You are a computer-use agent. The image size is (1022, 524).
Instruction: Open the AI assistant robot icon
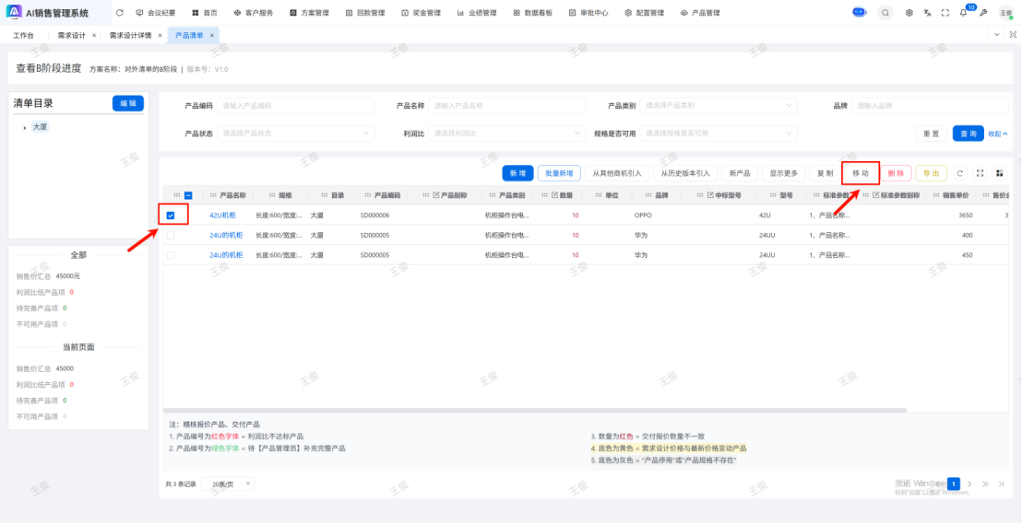click(860, 13)
